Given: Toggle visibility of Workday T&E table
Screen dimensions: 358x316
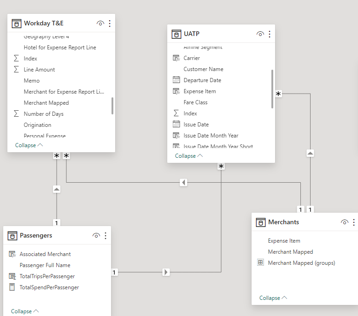Looking at the screenshot, I should coord(100,24).
